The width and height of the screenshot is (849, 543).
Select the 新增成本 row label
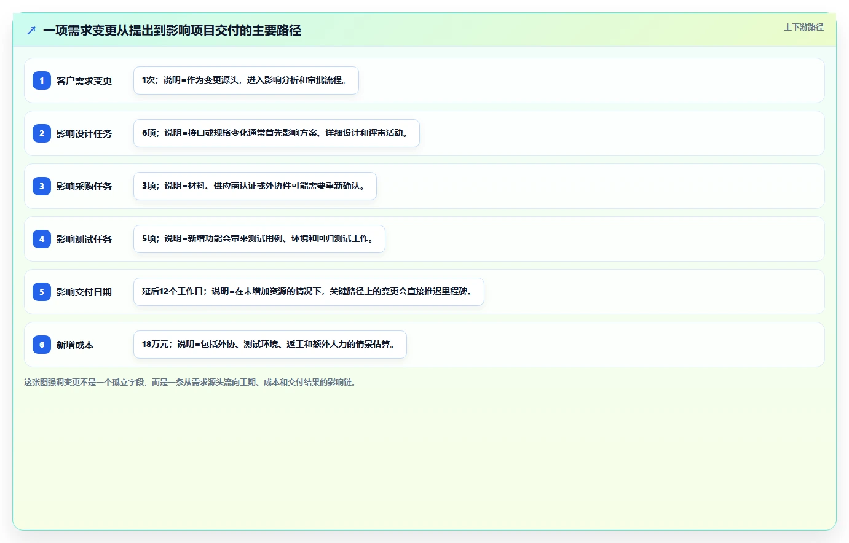[75, 345]
